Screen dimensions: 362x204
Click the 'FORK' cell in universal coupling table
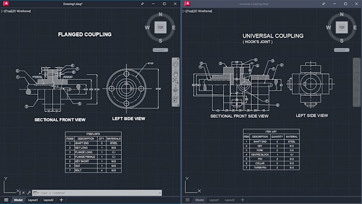pos(260,150)
